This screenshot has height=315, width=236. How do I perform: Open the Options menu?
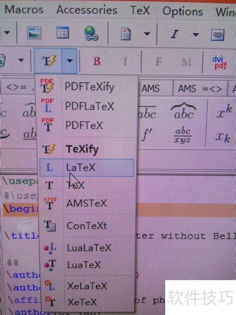[x=183, y=11]
